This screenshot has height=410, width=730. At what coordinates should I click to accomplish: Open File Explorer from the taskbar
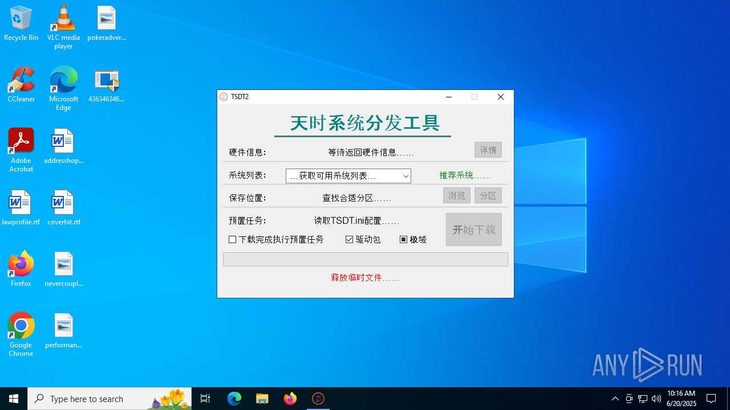pyautogui.click(x=262, y=399)
